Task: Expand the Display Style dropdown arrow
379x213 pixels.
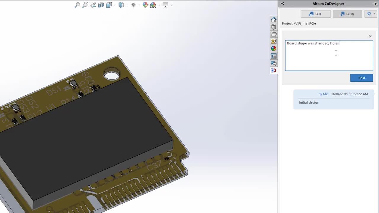Action: 127,5
